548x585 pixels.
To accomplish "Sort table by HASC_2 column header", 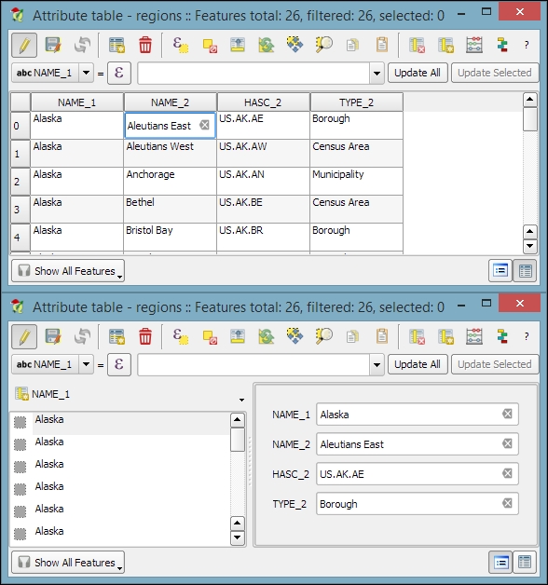I will (263, 102).
